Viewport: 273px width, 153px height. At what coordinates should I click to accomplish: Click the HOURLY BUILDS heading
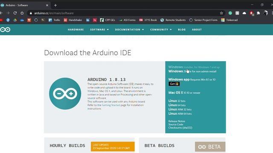point(67,145)
